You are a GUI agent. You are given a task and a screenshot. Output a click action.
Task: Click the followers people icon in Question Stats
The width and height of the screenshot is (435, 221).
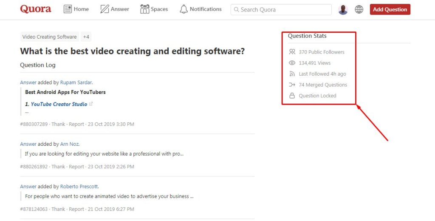(x=292, y=52)
